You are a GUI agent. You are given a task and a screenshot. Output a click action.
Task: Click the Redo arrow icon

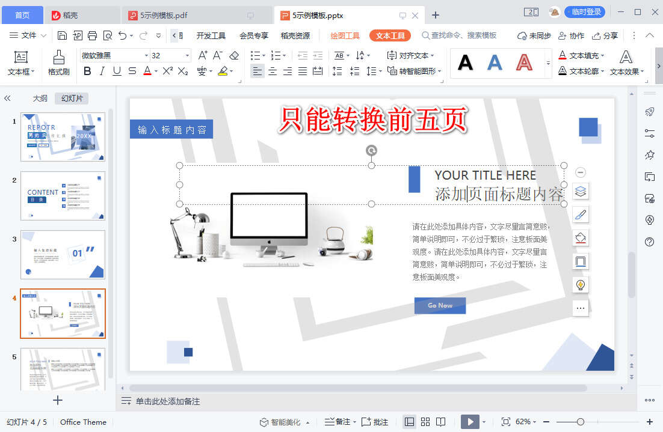coord(143,35)
